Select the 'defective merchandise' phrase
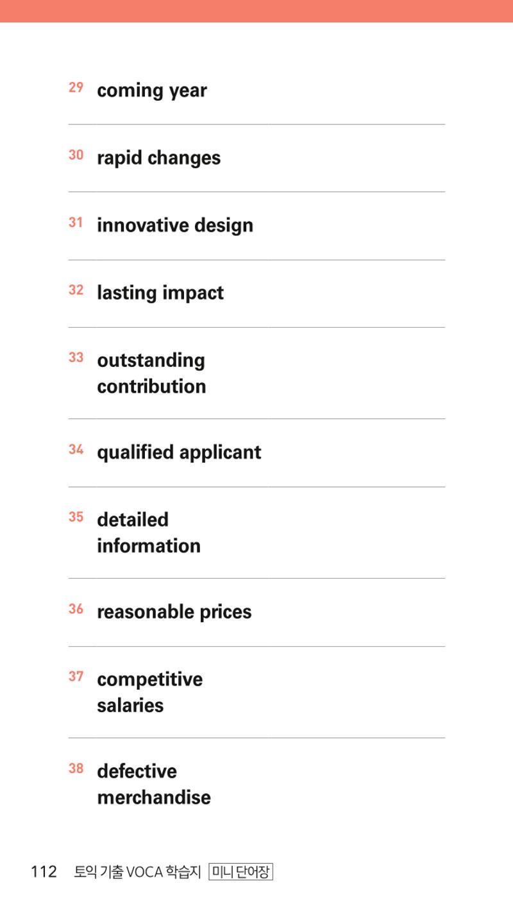 154,784
